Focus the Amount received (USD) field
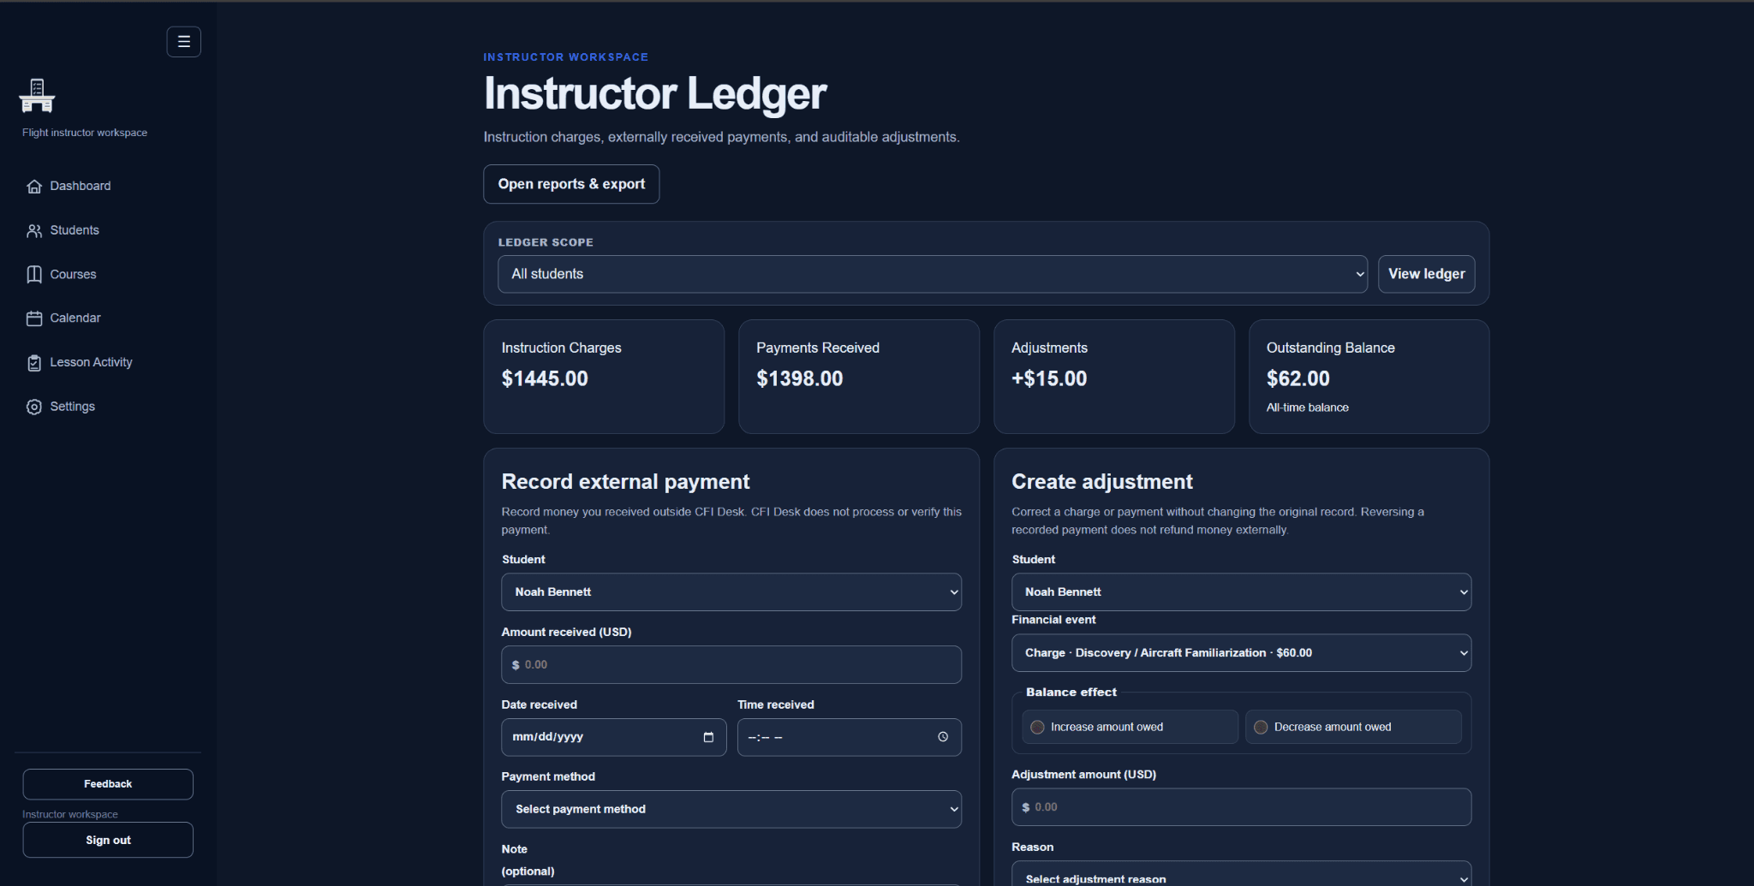 pos(731,665)
